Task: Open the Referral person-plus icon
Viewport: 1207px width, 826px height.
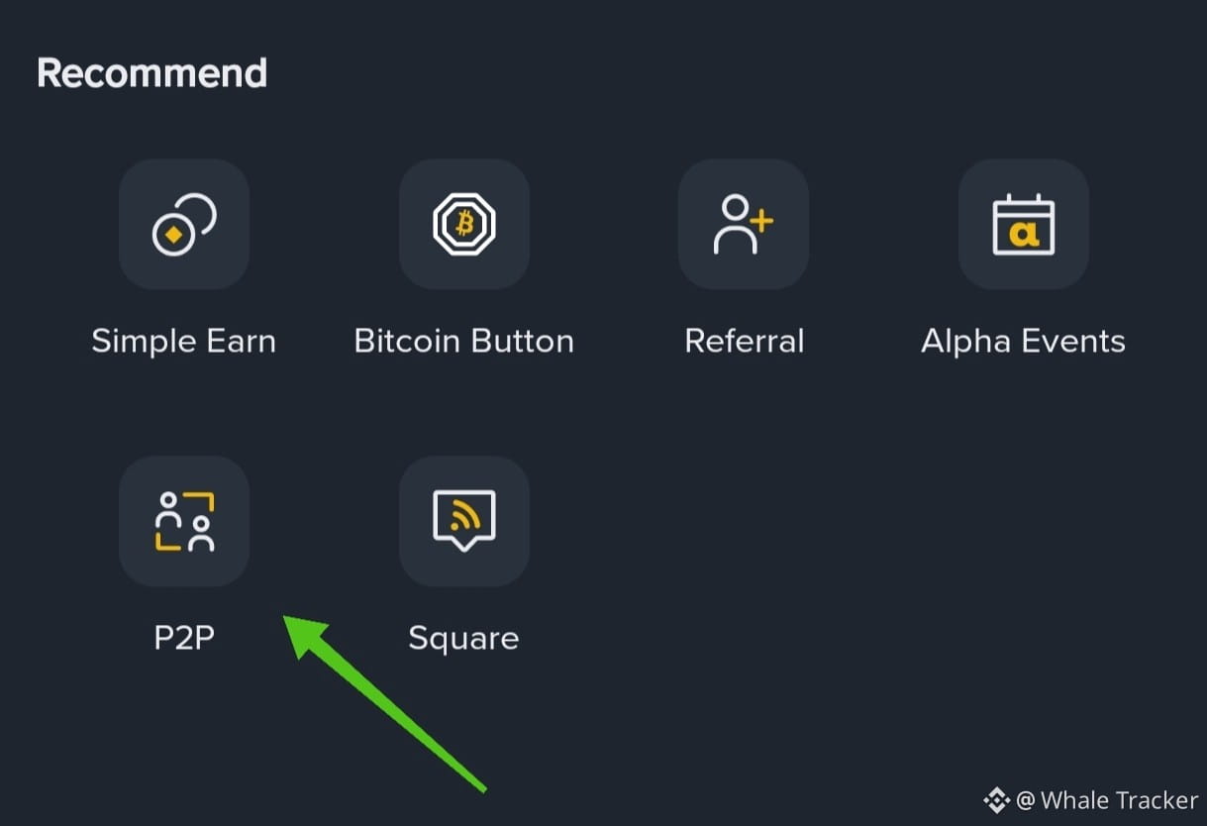Action: click(x=743, y=224)
